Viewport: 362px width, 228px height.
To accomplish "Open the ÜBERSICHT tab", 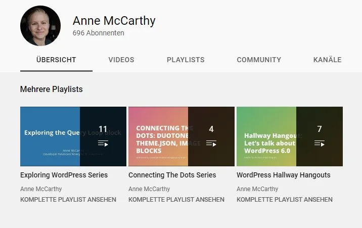I will pos(56,60).
